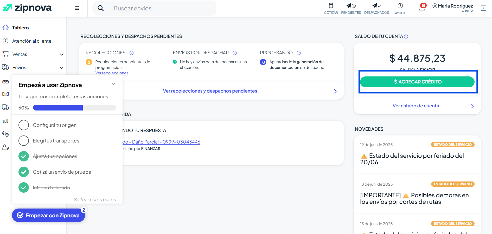The image size is (492, 234).
Task: Click the money bill sidebar icon
Action: (x=5, y=94)
